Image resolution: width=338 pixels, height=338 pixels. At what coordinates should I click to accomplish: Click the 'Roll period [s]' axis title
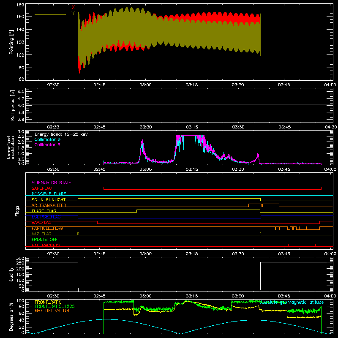[13, 105]
